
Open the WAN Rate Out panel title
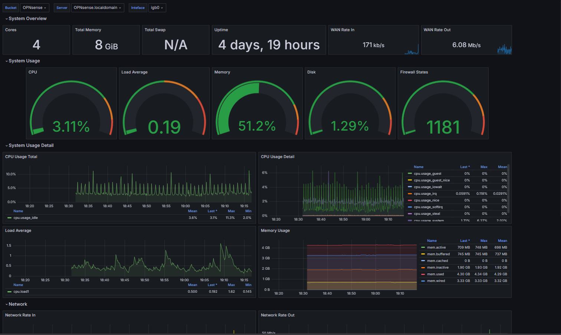[437, 30]
